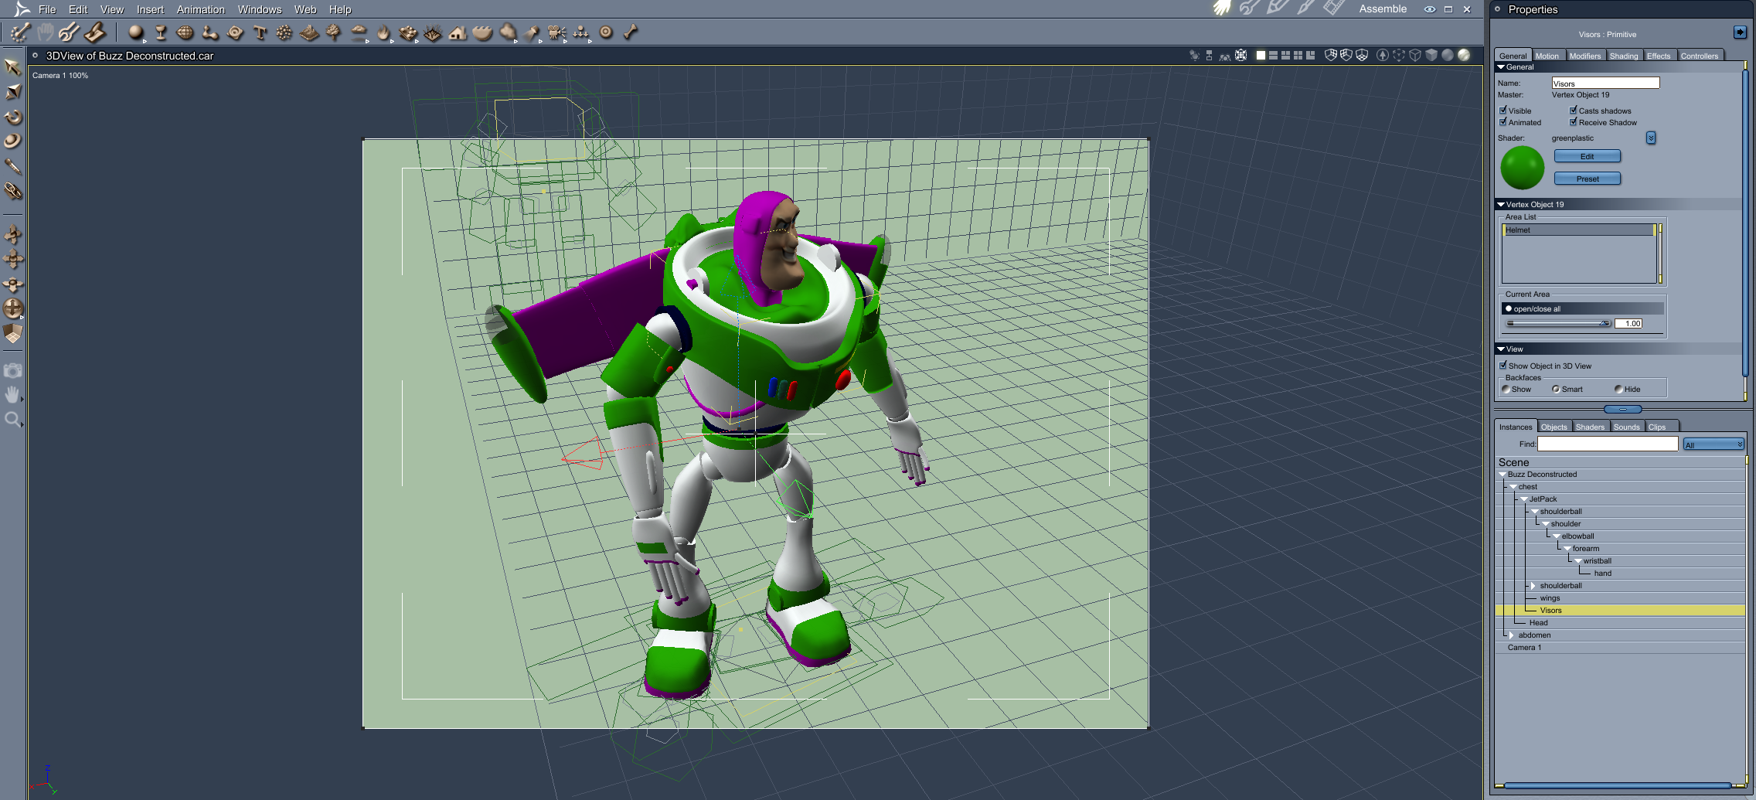Select the open/close all area radio

tap(1509, 309)
